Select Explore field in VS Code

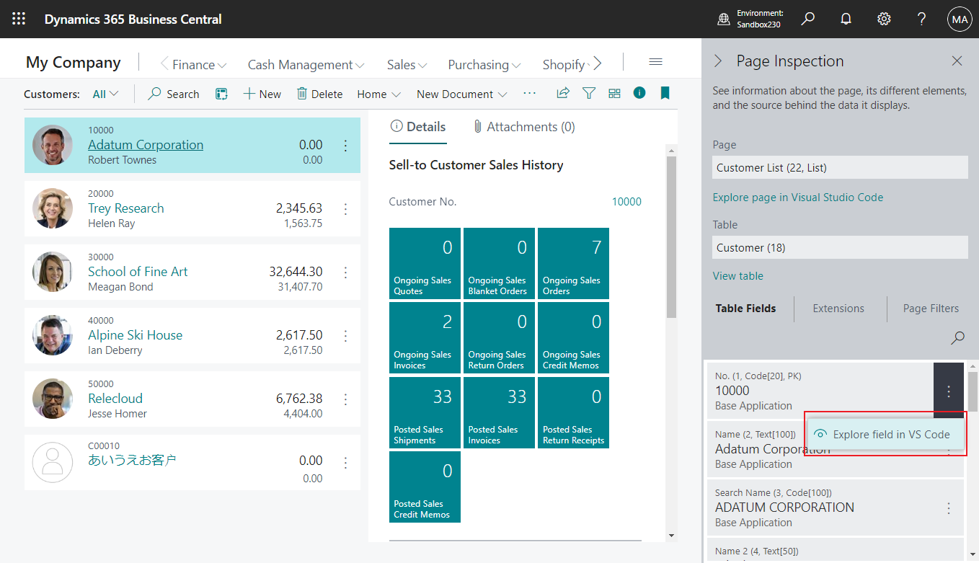click(x=890, y=434)
